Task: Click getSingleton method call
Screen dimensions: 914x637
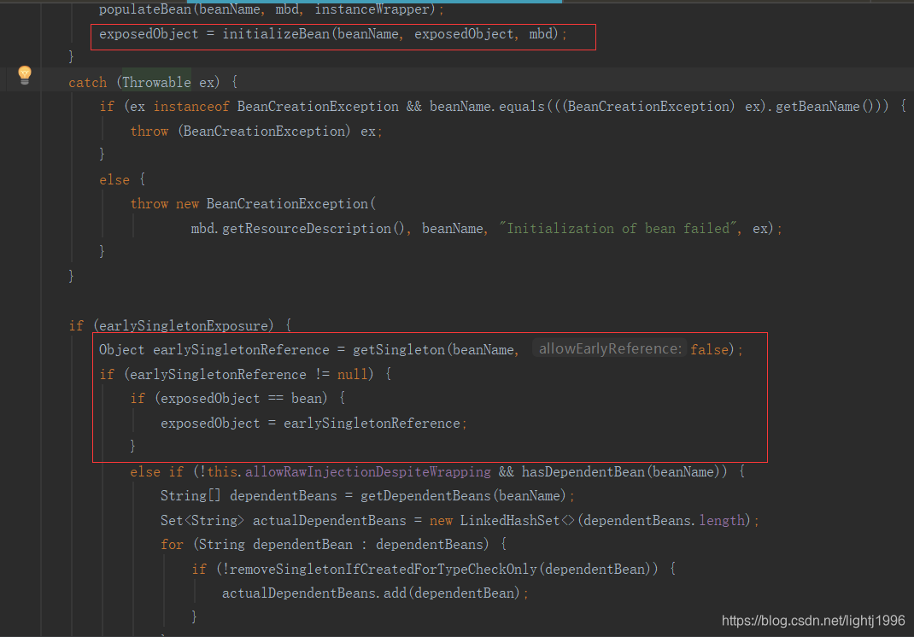Action: [399, 350]
